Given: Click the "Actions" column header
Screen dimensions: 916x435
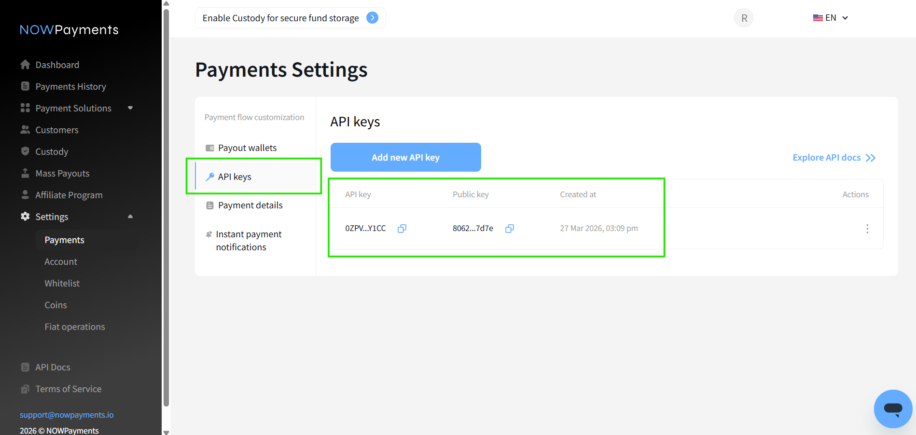Looking at the screenshot, I should point(855,194).
